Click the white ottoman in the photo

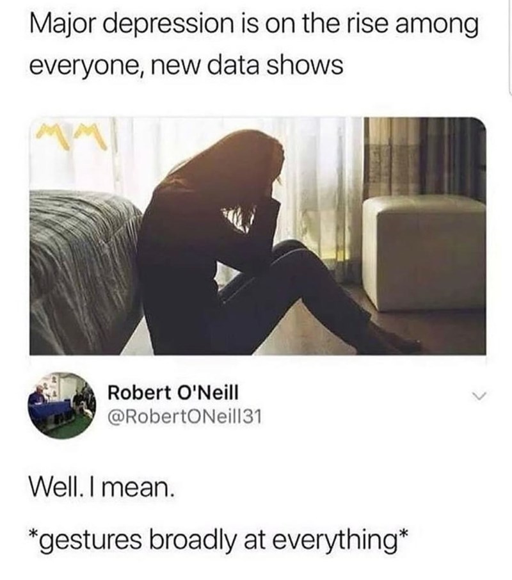click(x=424, y=254)
